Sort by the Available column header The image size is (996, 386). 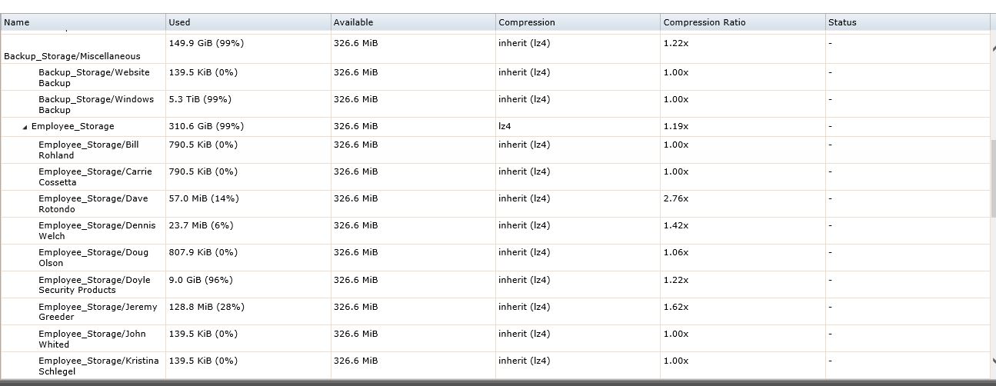tap(413, 22)
